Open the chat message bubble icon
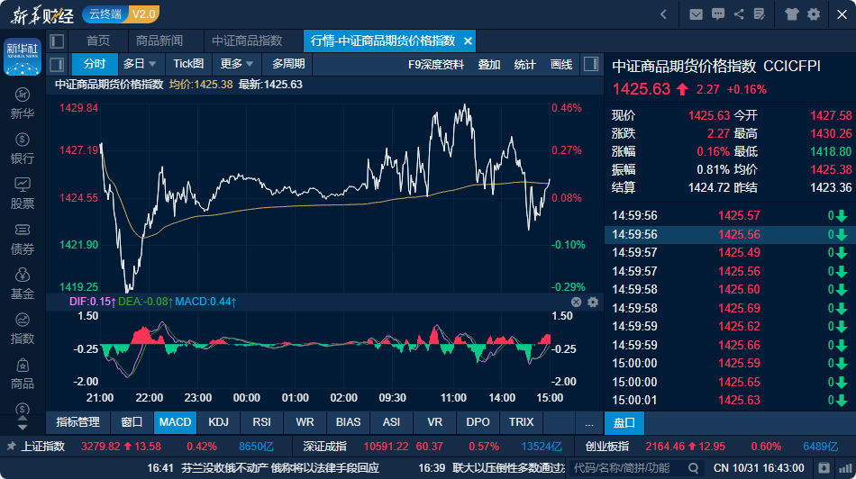856x479 pixels. tap(717, 14)
